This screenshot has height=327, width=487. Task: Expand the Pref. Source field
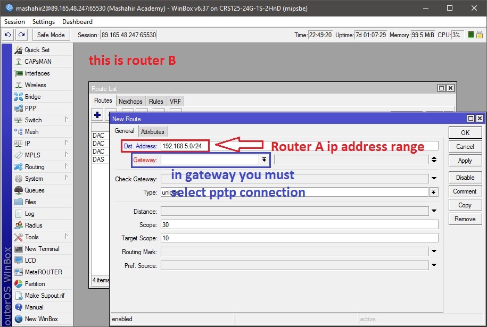click(x=434, y=265)
